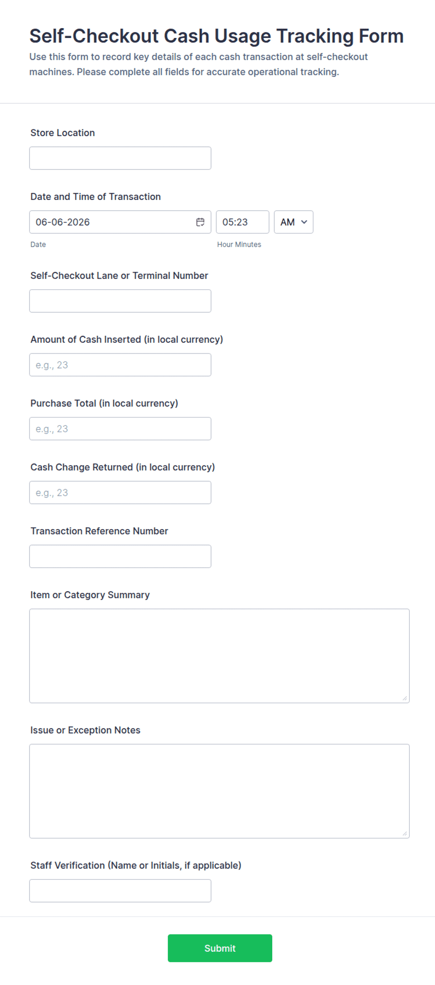Image resolution: width=435 pixels, height=985 pixels.
Task: Focus the Staff Verification input field
Action: [120, 891]
